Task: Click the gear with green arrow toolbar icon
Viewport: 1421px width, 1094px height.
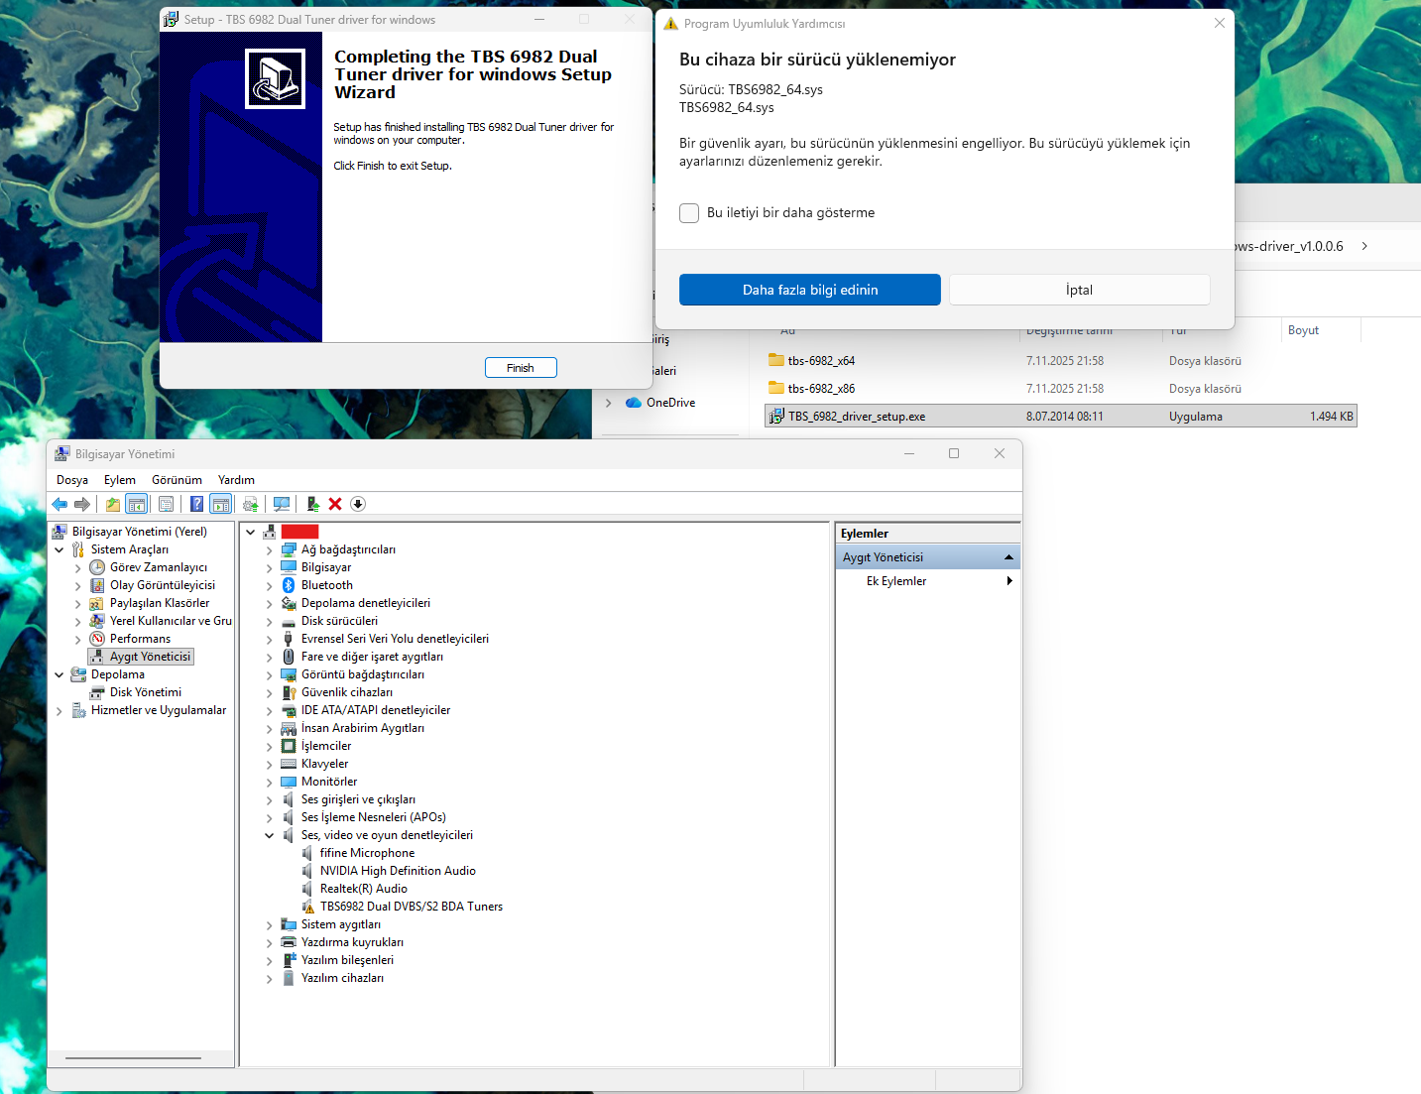Action: pyautogui.click(x=251, y=504)
